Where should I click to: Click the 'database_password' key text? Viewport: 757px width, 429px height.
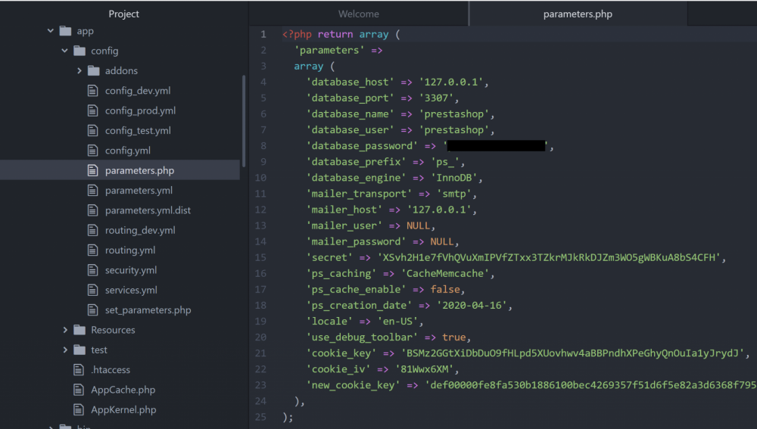coord(362,146)
